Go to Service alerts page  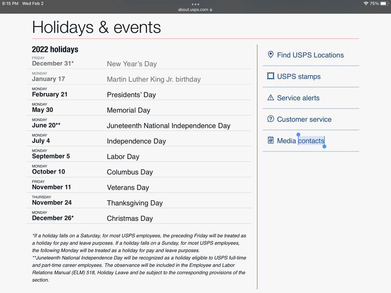point(298,98)
